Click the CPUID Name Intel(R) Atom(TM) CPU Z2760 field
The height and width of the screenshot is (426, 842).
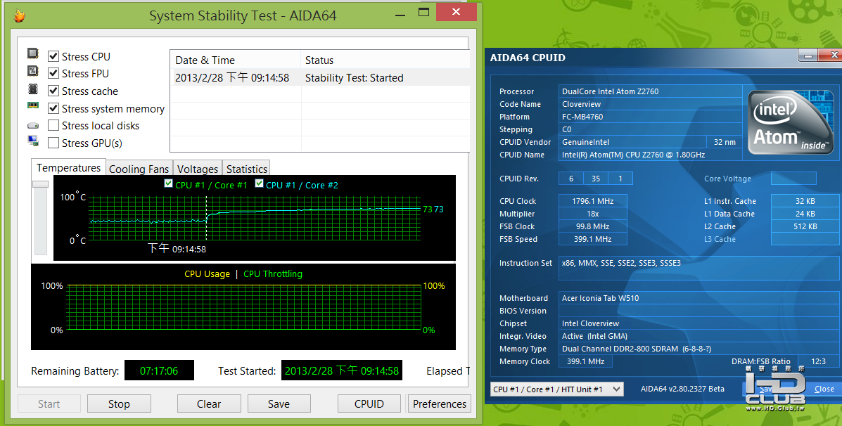pyautogui.click(x=650, y=155)
